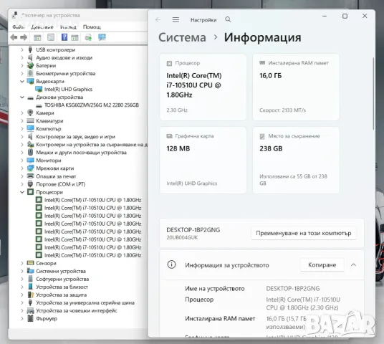The width and height of the screenshot is (384, 344).
Task: Select the Intel(R) UHD Graphics device under Видеокарти
Action: tap(68, 89)
